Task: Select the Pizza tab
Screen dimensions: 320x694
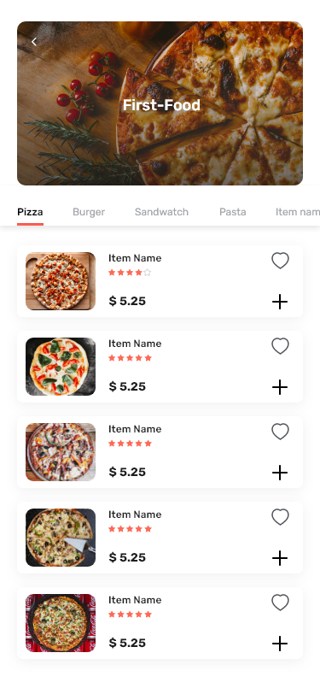Action: click(30, 212)
